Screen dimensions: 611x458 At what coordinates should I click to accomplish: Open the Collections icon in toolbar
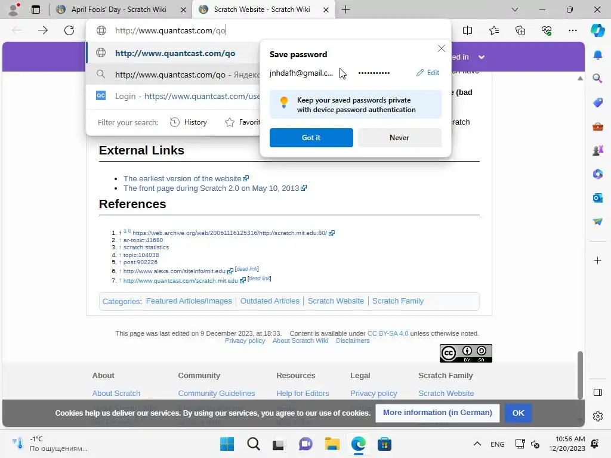520,30
